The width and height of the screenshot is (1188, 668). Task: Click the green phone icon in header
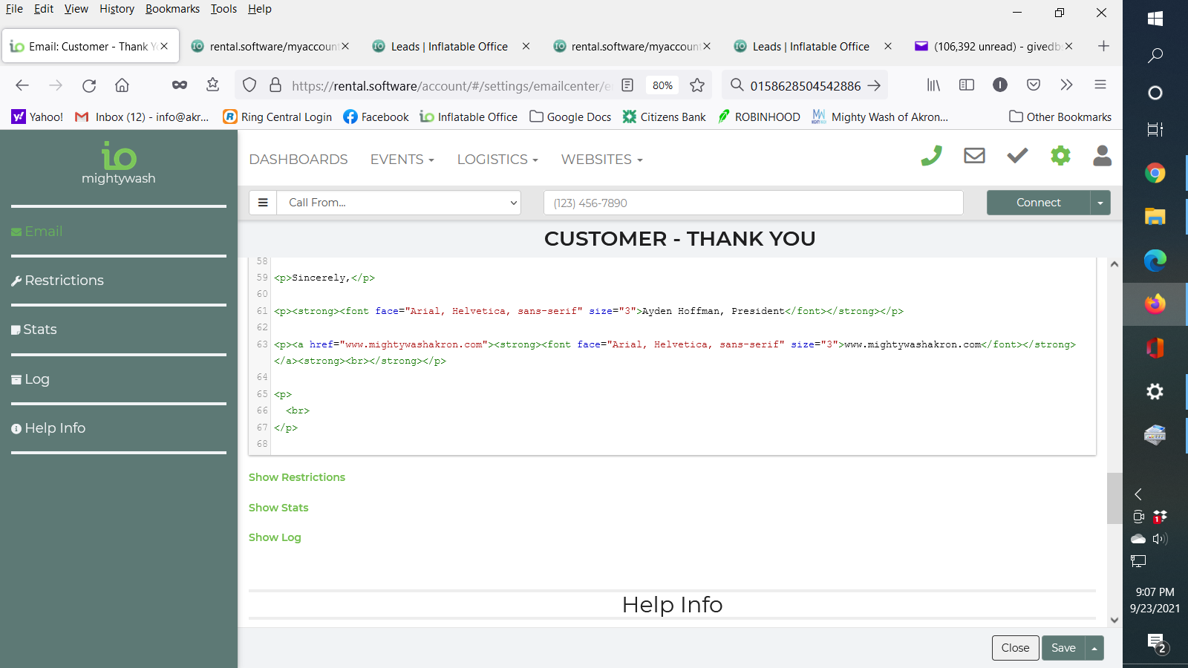click(x=931, y=156)
